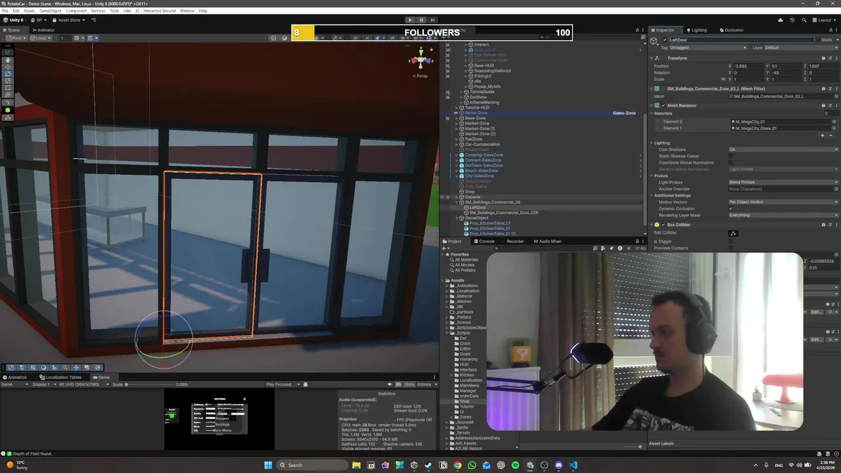Open Box Collider context menu icon

835,225
